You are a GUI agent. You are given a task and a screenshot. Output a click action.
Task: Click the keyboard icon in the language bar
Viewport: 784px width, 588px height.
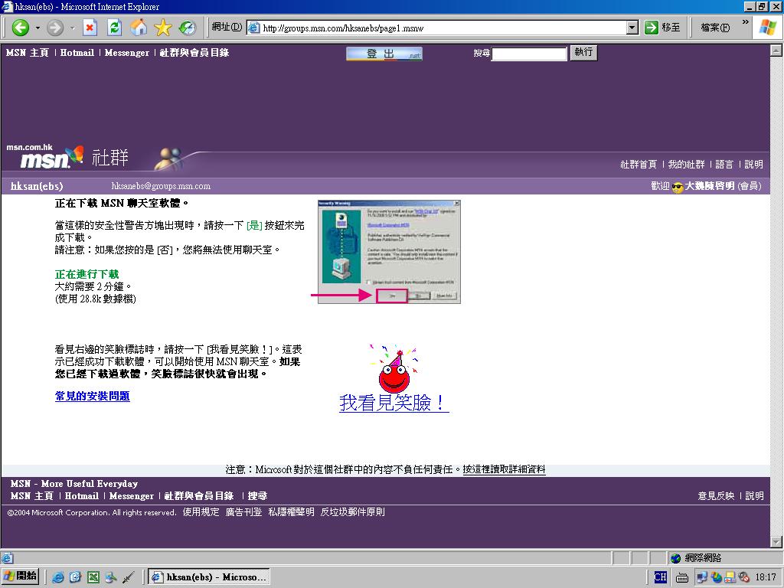click(681, 578)
